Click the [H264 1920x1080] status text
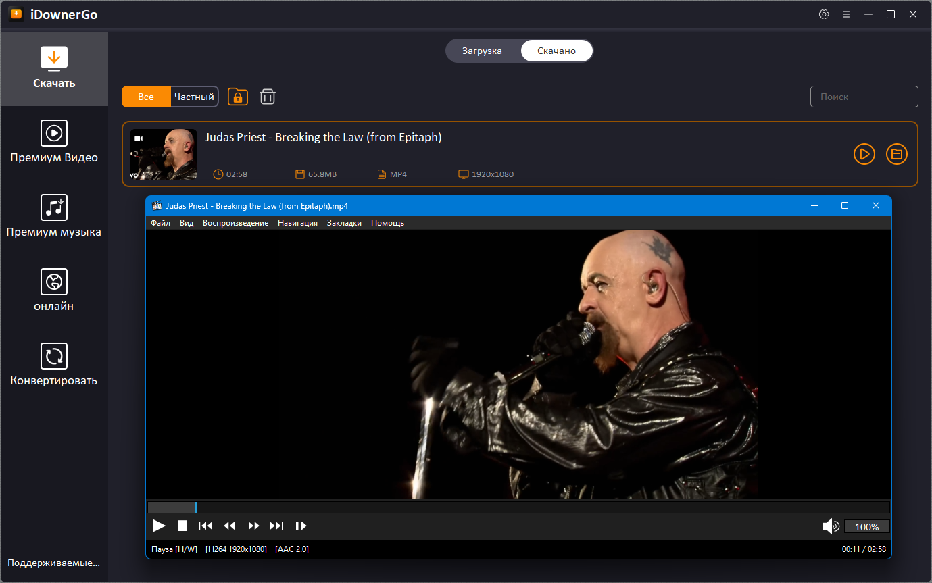The width and height of the screenshot is (932, 583). pyautogui.click(x=236, y=549)
